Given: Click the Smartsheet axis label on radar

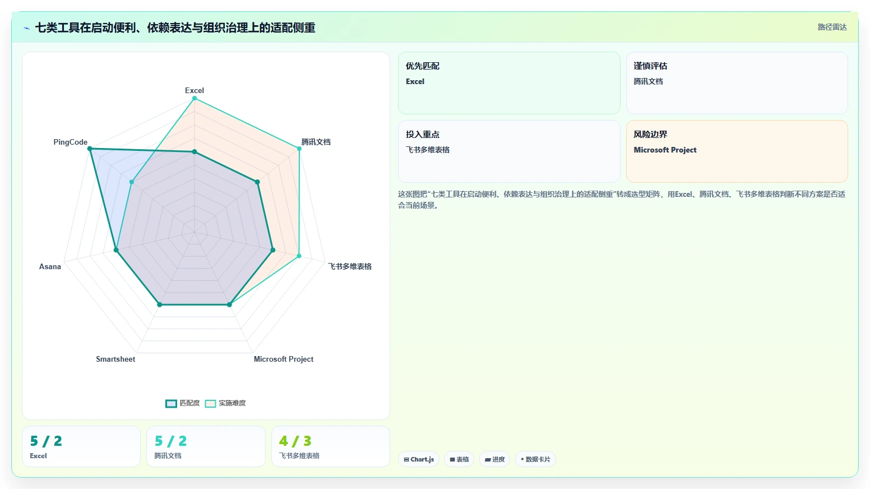Looking at the screenshot, I should click(115, 359).
